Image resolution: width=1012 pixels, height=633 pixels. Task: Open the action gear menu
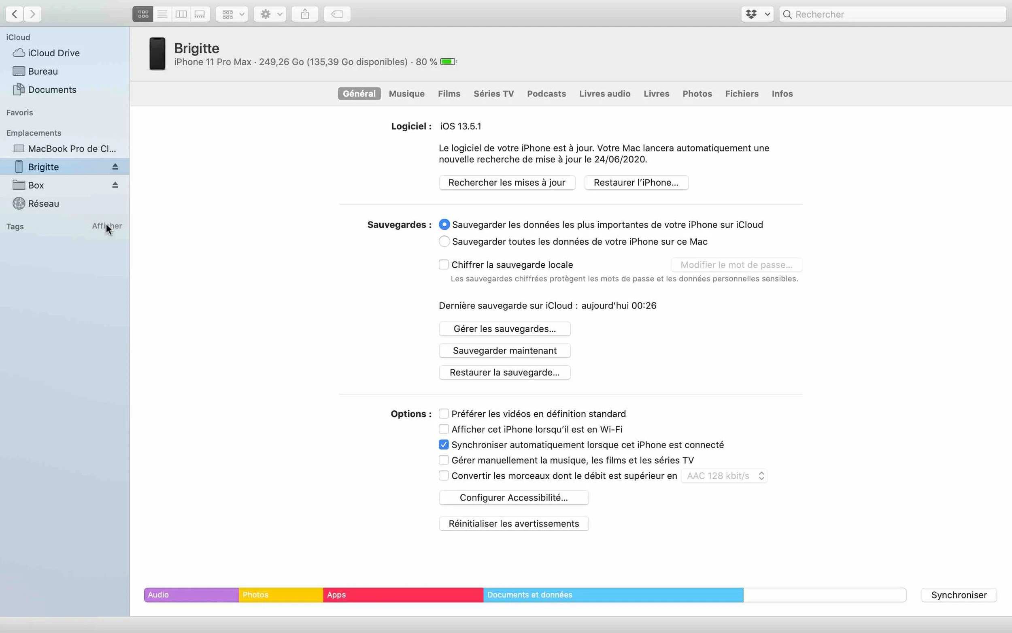click(270, 14)
